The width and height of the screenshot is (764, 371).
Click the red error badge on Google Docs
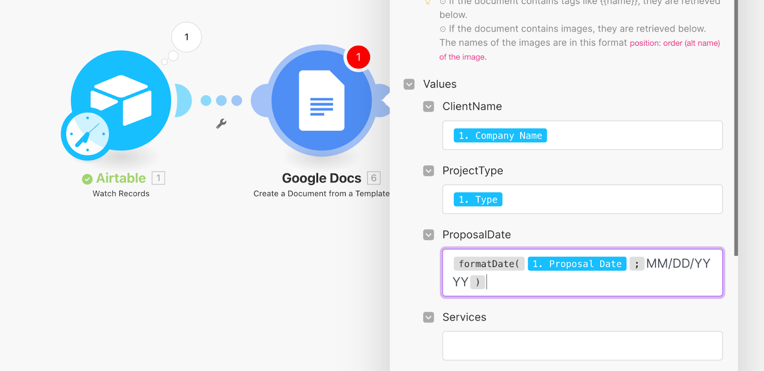click(x=358, y=57)
